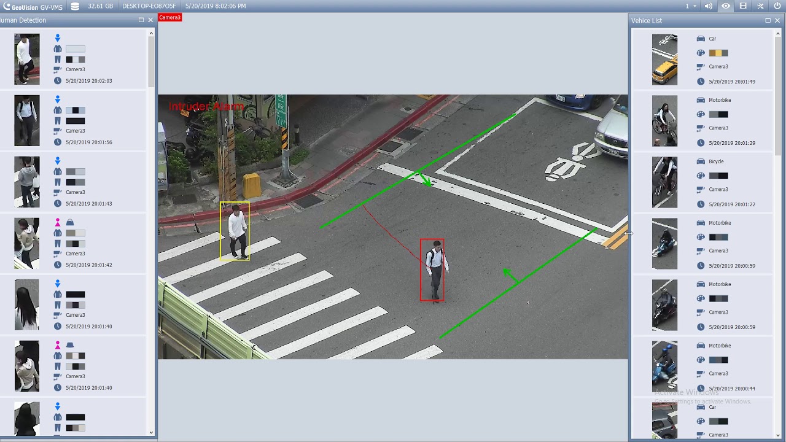Mute audio with the speaker icon
The height and width of the screenshot is (442, 786).
[x=708, y=6]
